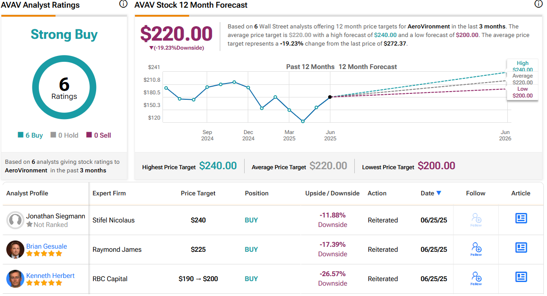Follow analyst Jonathan Siegmann

(476, 220)
